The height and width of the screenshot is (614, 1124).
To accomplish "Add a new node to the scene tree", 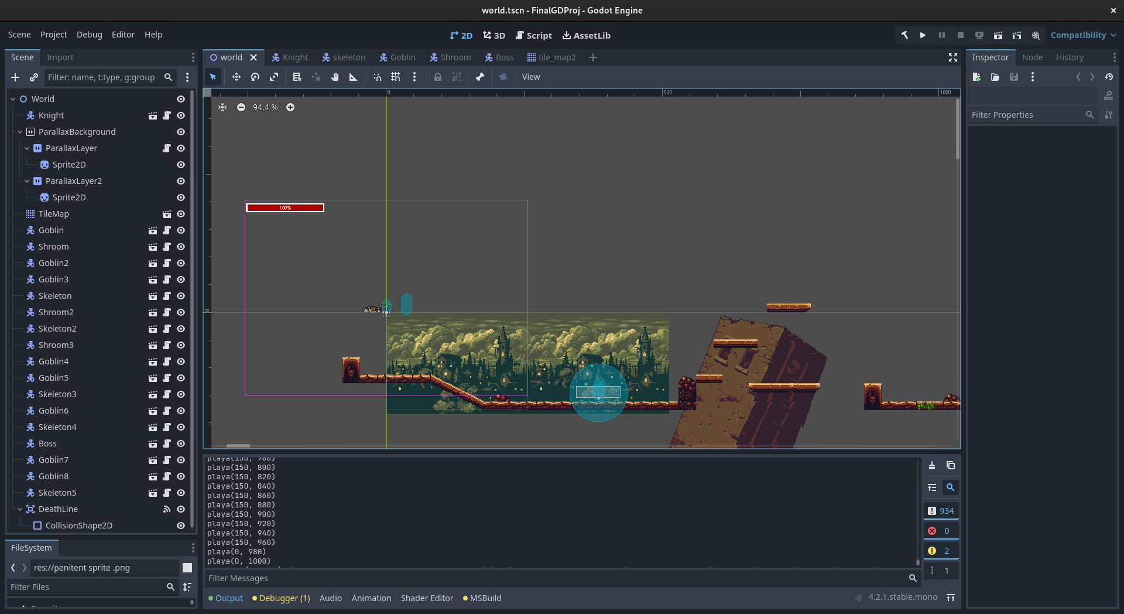I will pos(15,77).
